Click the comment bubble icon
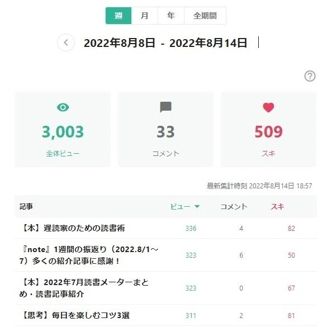The width and height of the screenshot is (327, 327). pyautogui.click(x=165, y=107)
